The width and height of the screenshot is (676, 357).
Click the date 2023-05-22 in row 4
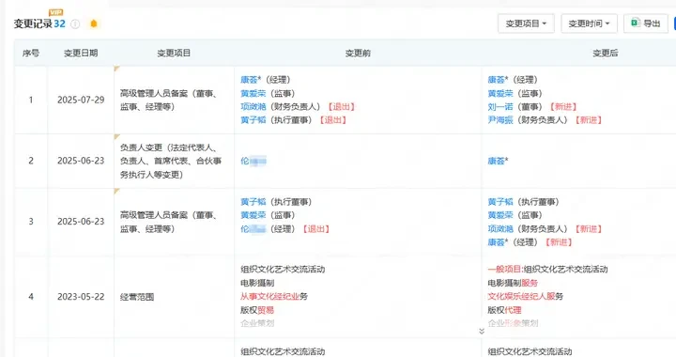81,297
